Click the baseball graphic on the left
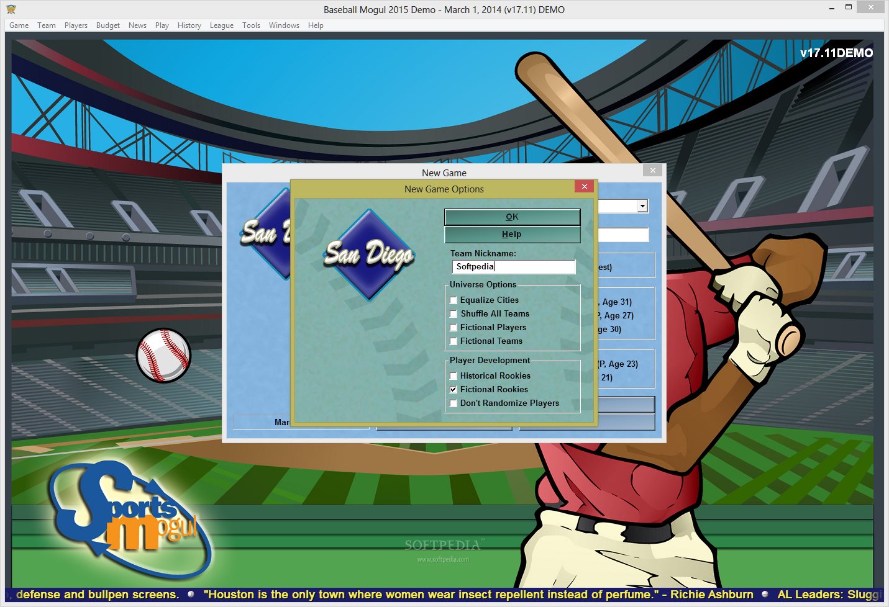The width and height of the screenshot is (889, 607). [163, 355]
